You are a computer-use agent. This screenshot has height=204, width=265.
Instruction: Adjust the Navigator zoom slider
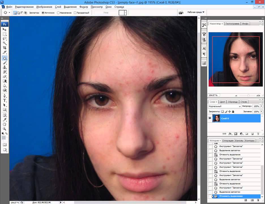[248, 95]
